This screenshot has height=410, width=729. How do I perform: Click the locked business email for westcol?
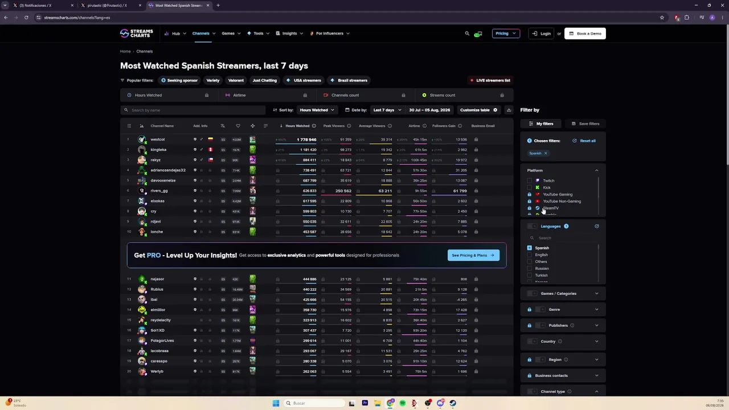click(476, 140)
